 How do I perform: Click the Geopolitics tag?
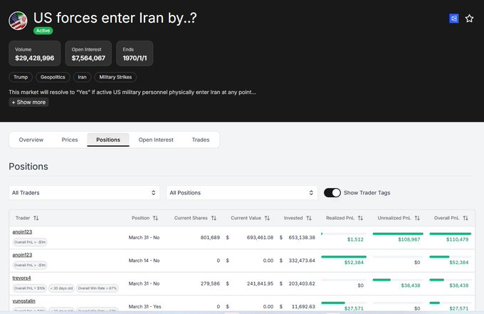53,77
